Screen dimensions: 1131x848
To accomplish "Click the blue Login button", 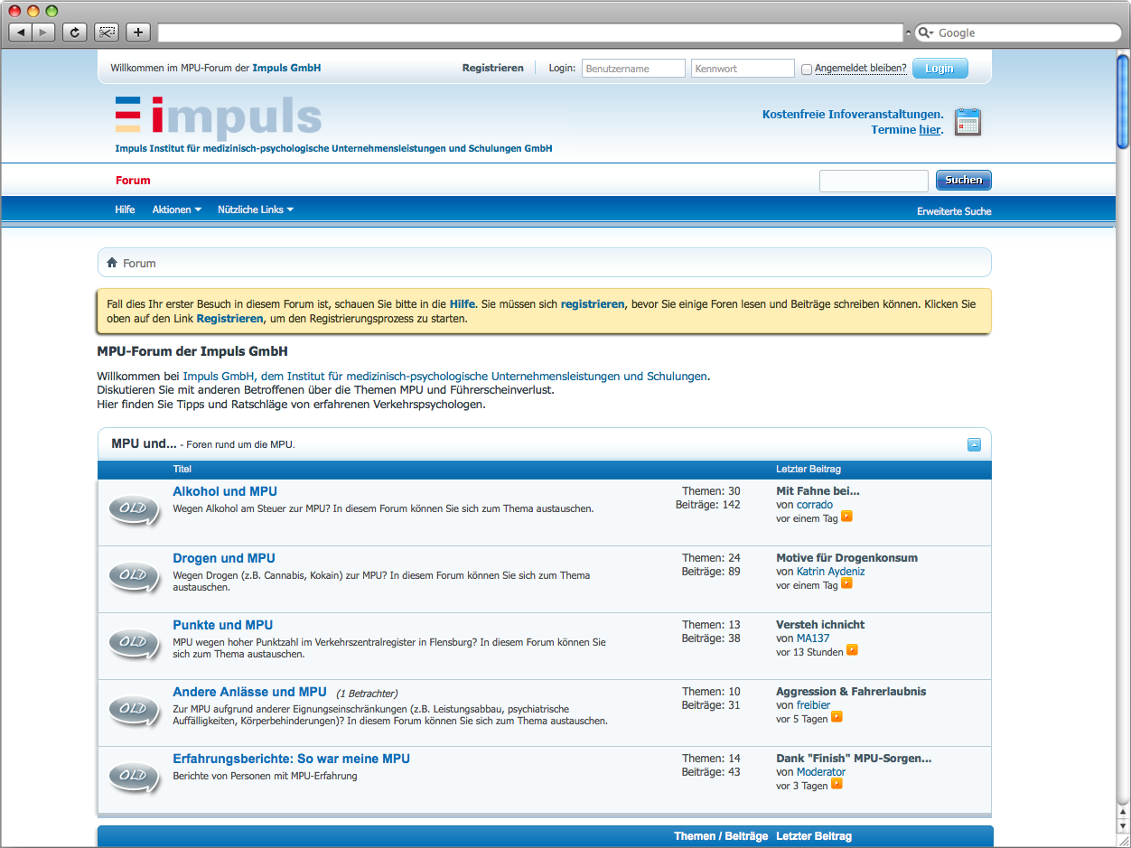I will 939,69.
